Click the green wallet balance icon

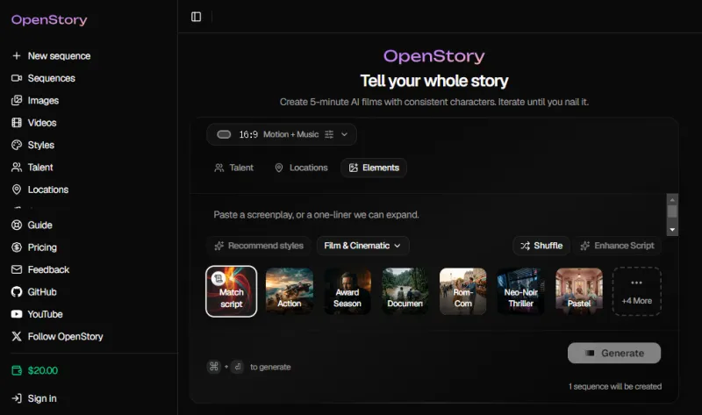pos(17,370)
